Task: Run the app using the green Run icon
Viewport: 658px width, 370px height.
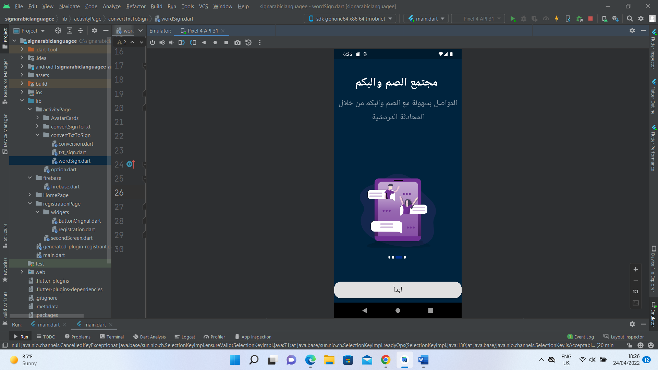Action: [513, 18]
